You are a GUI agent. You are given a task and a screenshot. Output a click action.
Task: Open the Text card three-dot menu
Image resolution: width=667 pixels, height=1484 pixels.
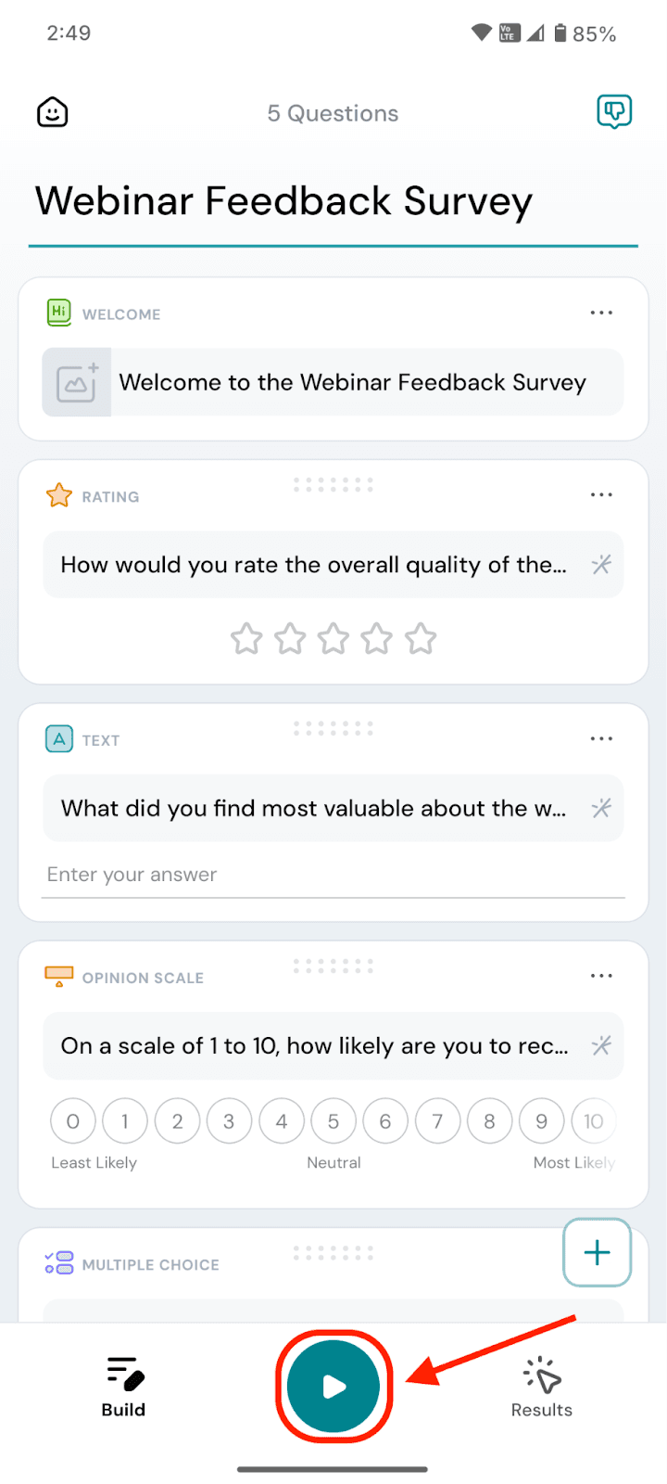tap(601, 739)
